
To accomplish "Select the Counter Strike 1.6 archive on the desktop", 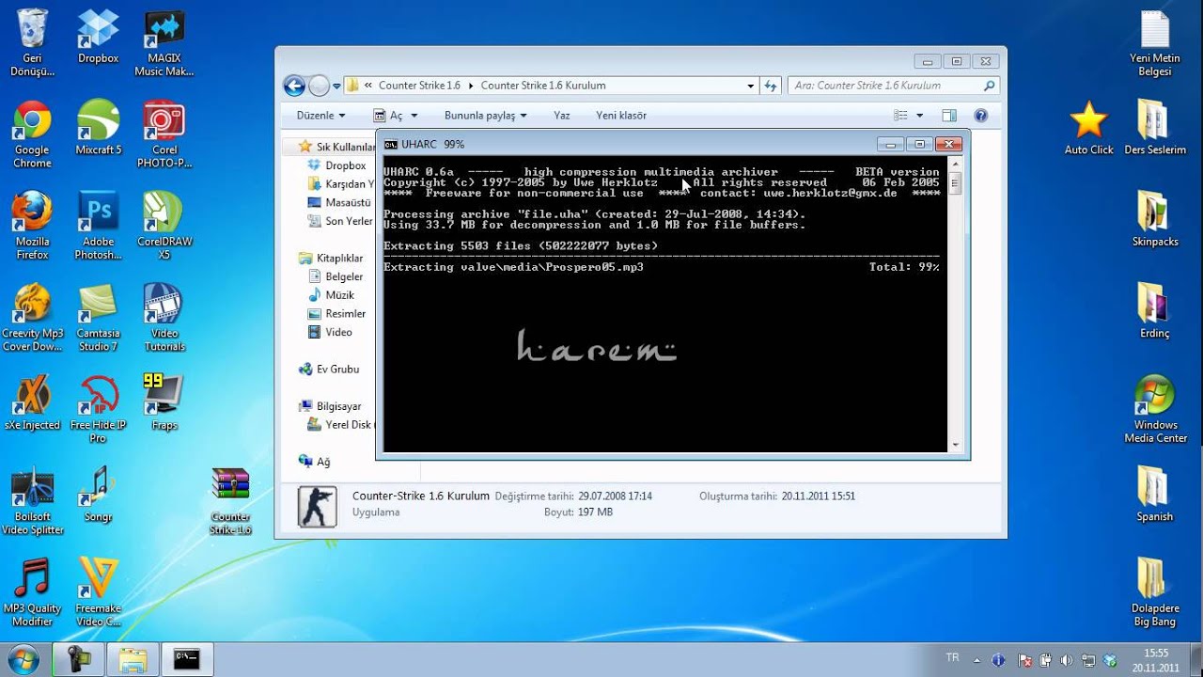I will (x=230, y=501).
